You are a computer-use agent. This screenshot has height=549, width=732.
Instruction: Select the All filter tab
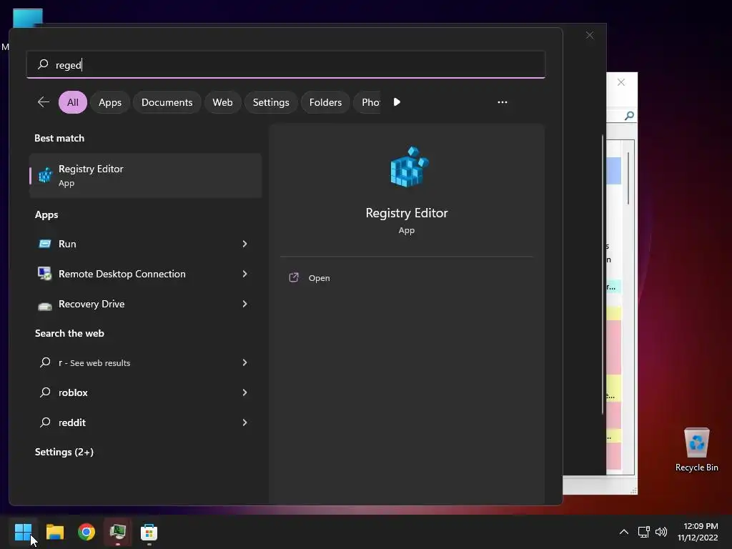73,102
